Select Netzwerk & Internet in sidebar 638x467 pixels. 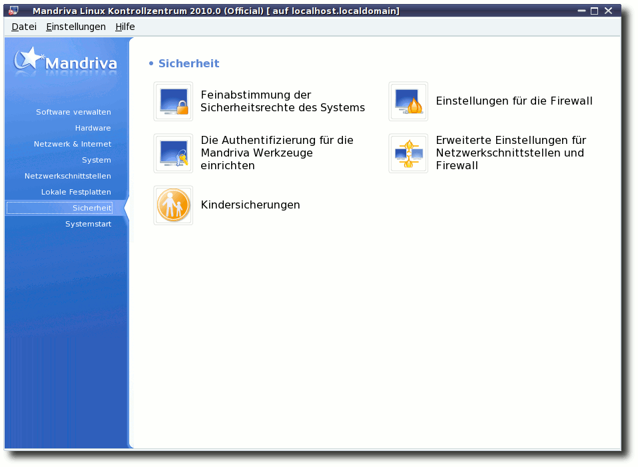point(73,144)
